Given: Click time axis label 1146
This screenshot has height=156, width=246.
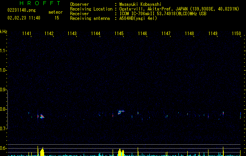Looking at the screenshot, I should pos(142,34).
